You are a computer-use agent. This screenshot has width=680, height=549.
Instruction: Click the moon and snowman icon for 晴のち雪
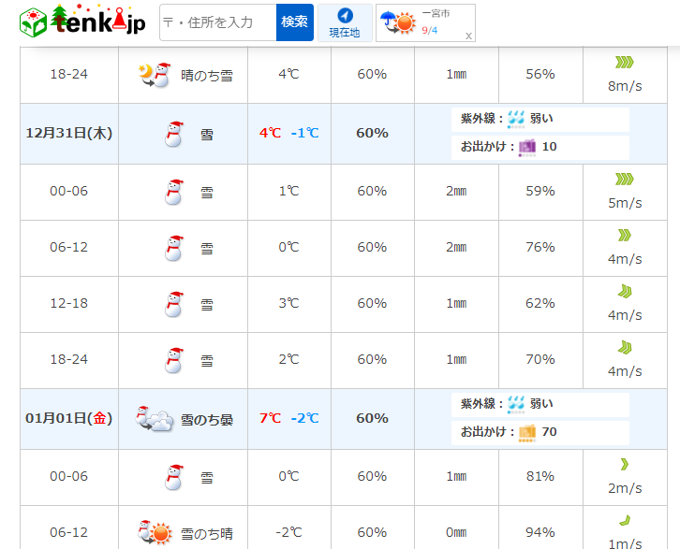click(155, 75)
